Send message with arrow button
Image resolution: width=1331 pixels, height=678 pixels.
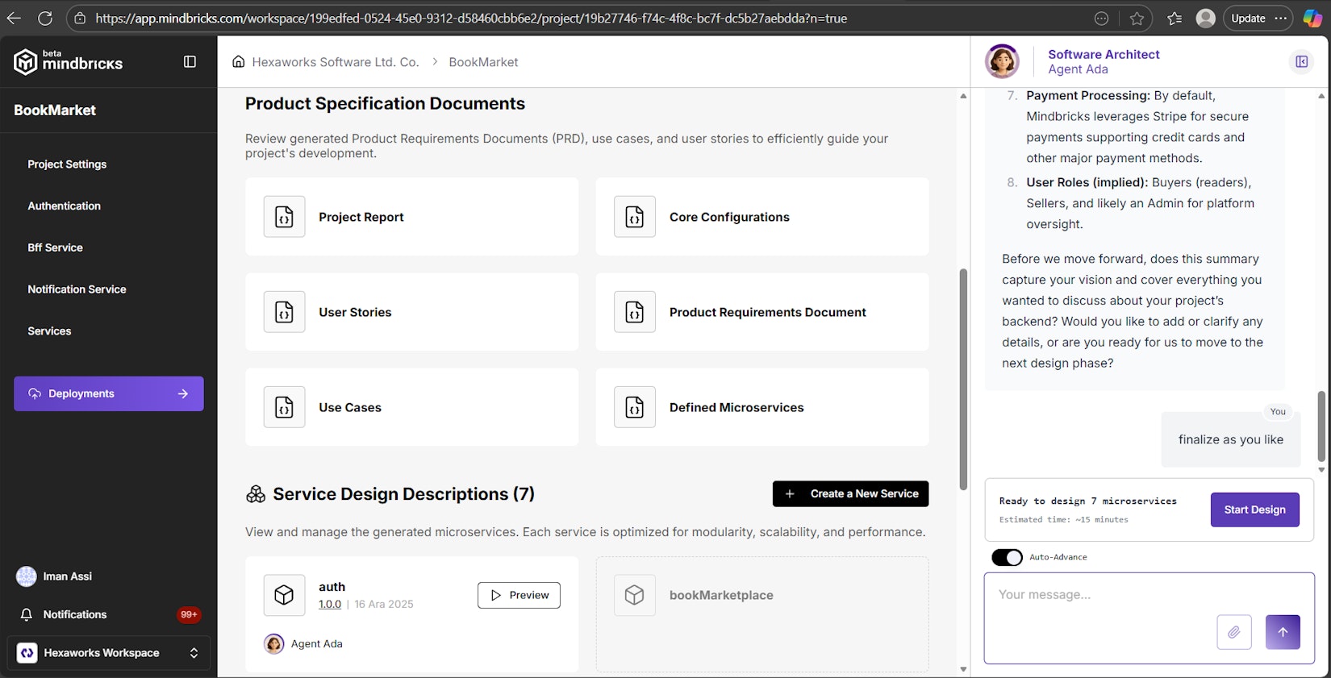[1283, 632]
